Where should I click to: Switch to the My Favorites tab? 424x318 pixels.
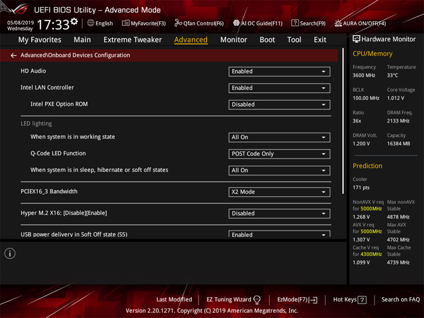40,40
